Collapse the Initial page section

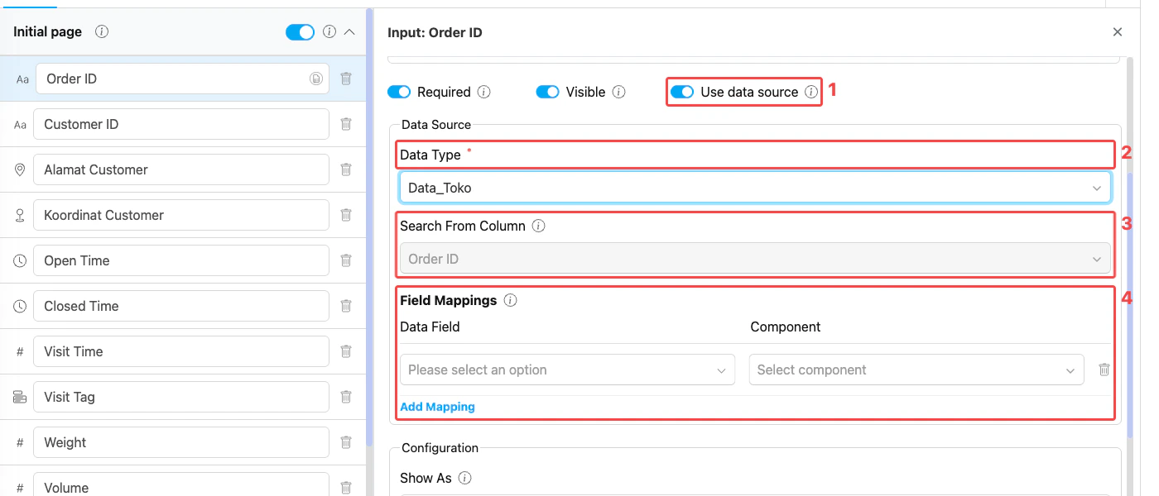coord(349,31)
